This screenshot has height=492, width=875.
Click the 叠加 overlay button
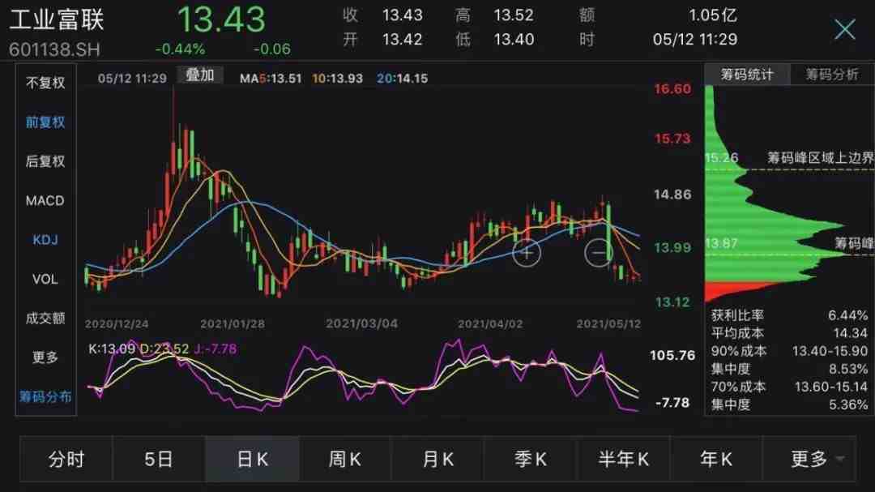pyautogui.click(x=200, y=75)
